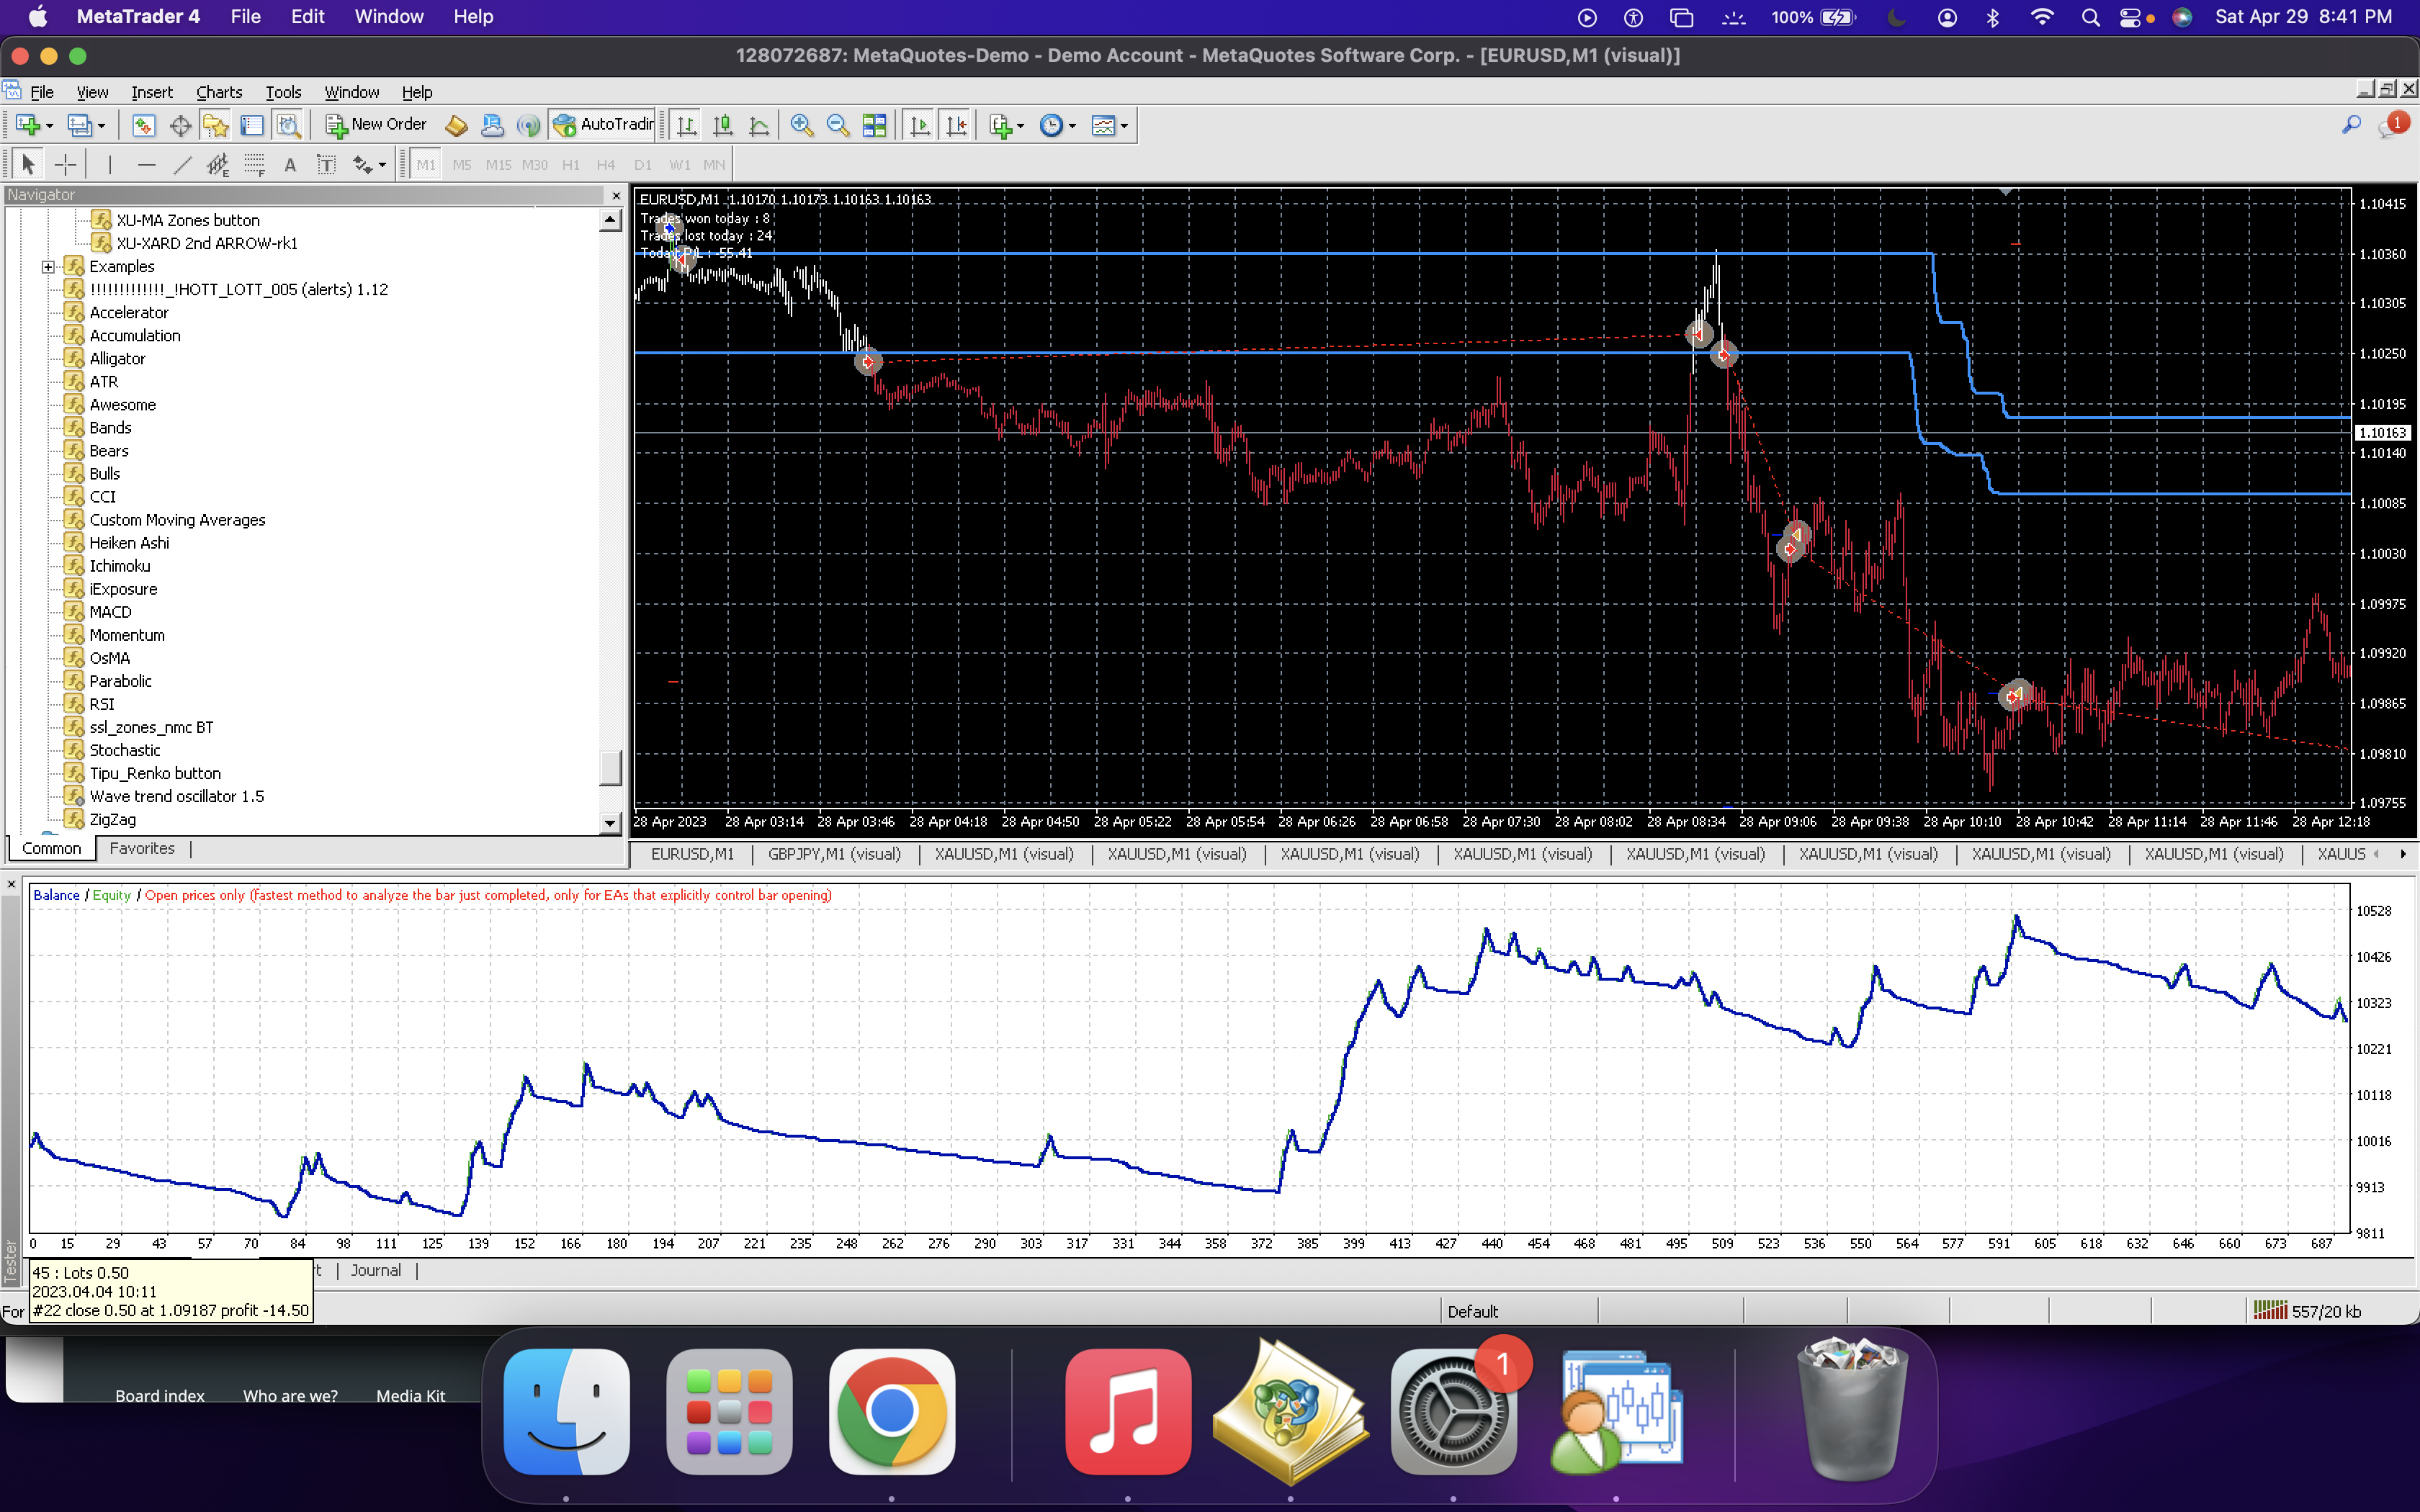Click the Zoom In magnifier icon

pos(801,125)
